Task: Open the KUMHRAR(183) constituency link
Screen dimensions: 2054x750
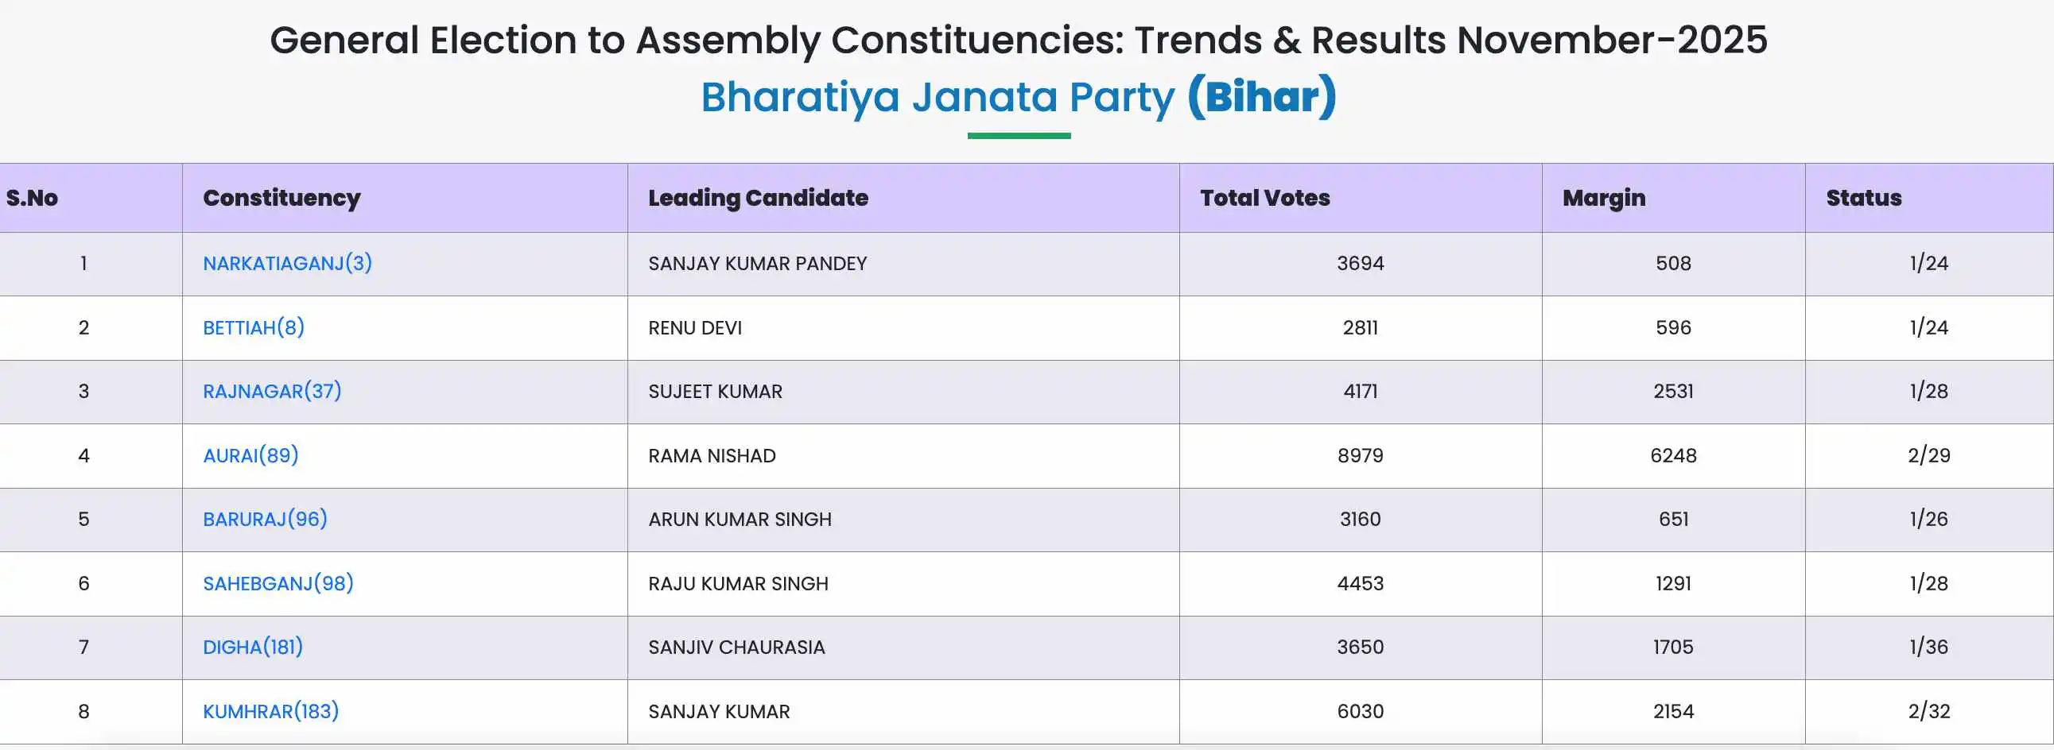Action: (x=270, y=711)
